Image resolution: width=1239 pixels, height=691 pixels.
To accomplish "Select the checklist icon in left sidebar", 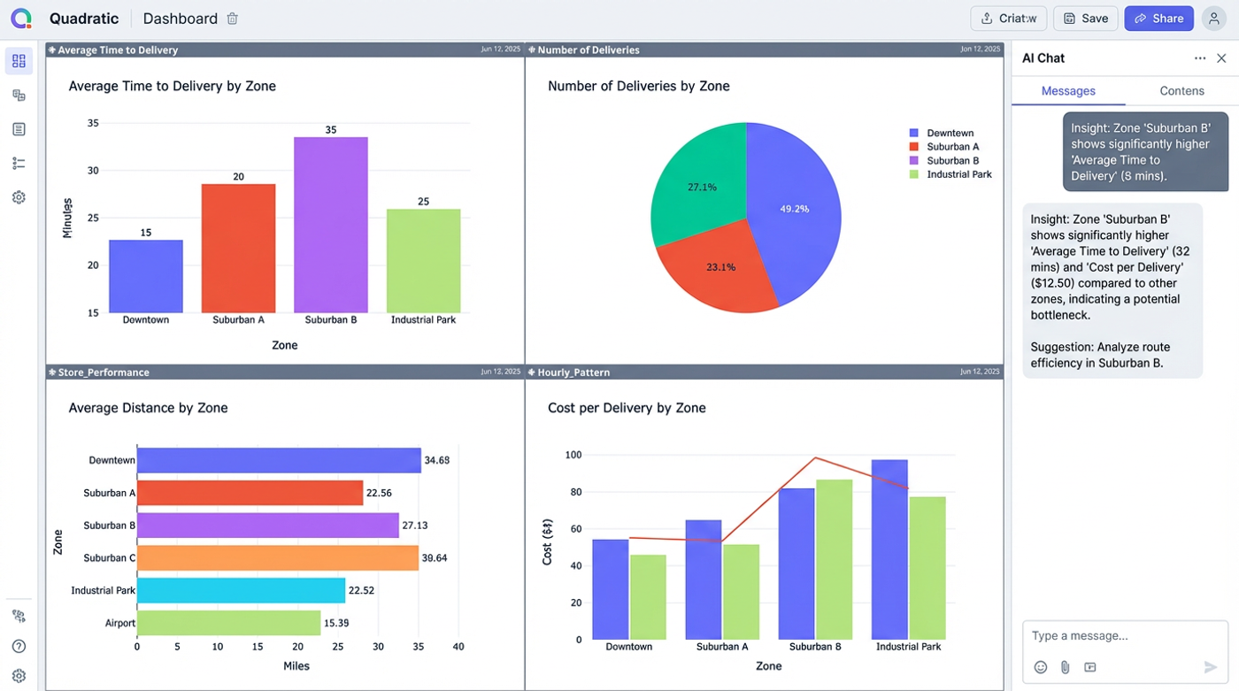I will tap(19, 163).
